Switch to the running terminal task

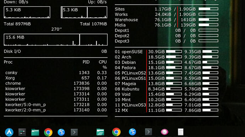148,132
